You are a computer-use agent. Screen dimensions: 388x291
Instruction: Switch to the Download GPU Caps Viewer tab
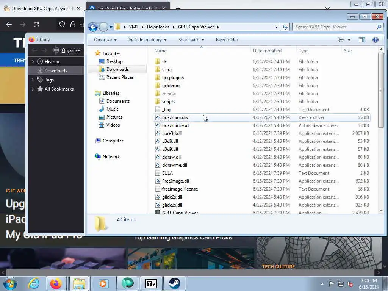pos(41,9)
